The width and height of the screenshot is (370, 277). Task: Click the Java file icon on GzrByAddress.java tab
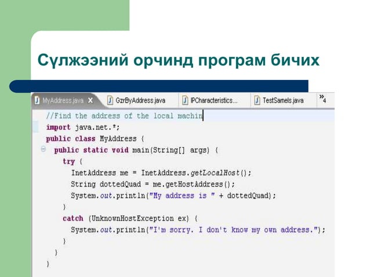tap(110, 101)
